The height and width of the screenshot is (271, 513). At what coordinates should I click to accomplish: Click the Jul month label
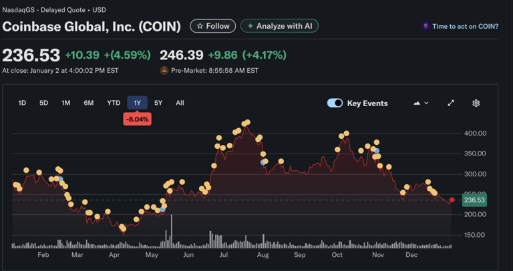[x=224, y=255]
